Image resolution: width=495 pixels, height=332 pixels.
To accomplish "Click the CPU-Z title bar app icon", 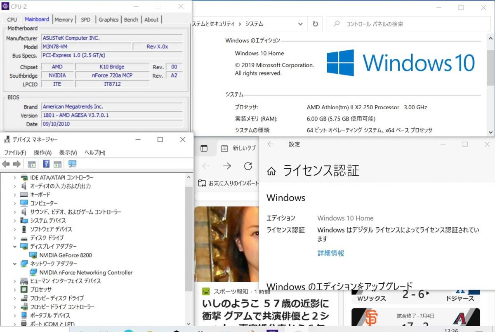I will [x=6, y=7].
